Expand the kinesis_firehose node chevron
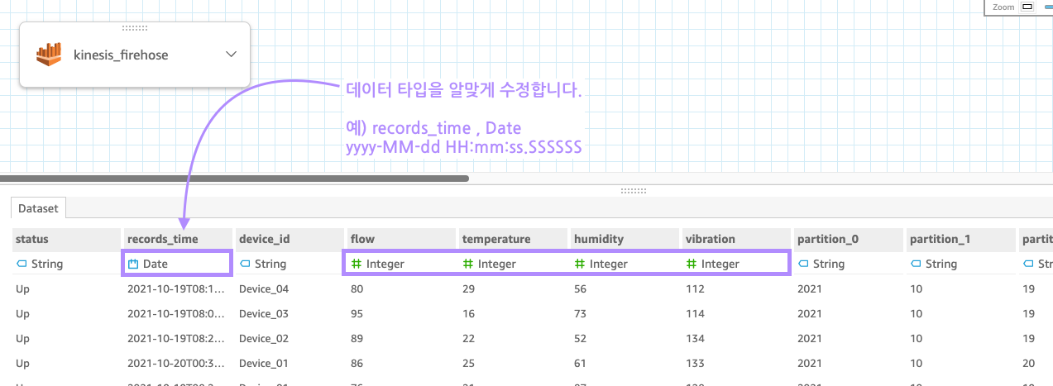 tap(231, 55)
